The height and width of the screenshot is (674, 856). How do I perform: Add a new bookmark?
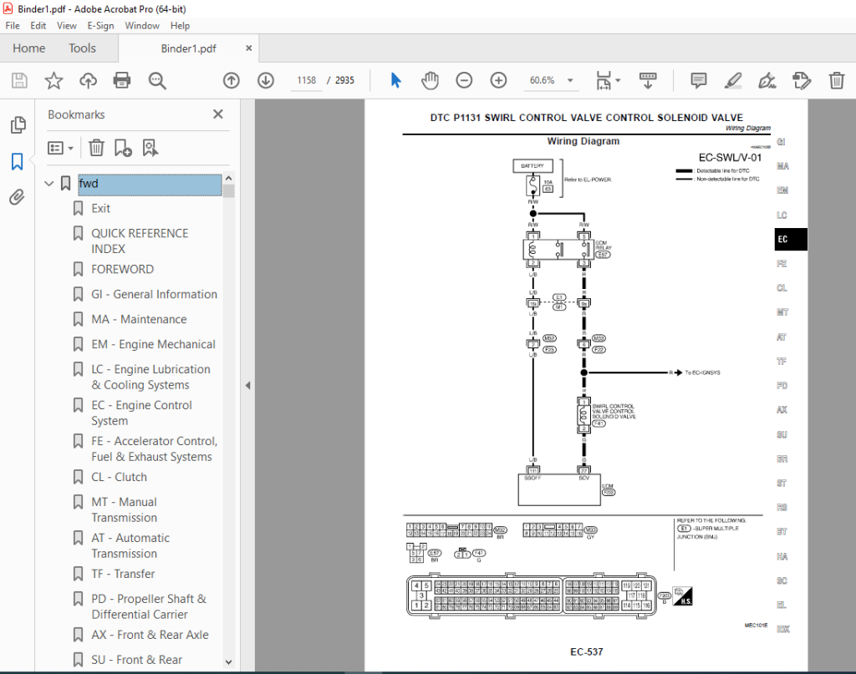click(123, 148)
